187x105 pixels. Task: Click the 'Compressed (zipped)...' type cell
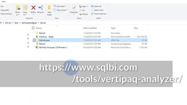[x=121, y=44]
